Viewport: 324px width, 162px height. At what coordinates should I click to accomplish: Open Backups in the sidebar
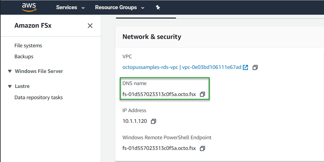(24, 57)
